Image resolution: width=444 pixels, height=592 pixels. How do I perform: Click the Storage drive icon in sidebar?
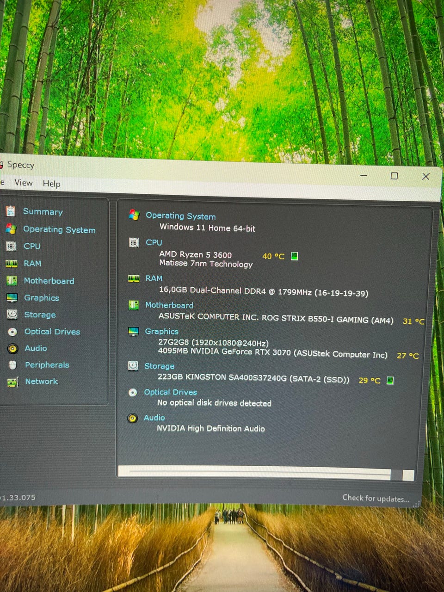pyautogui.click(x=12, y=314)
